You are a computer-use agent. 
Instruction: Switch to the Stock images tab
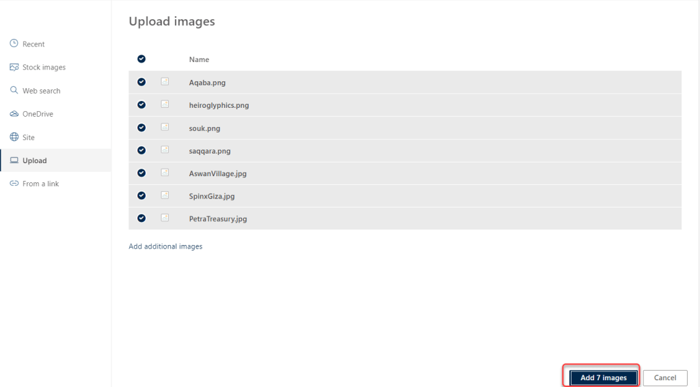click(44, 68)
